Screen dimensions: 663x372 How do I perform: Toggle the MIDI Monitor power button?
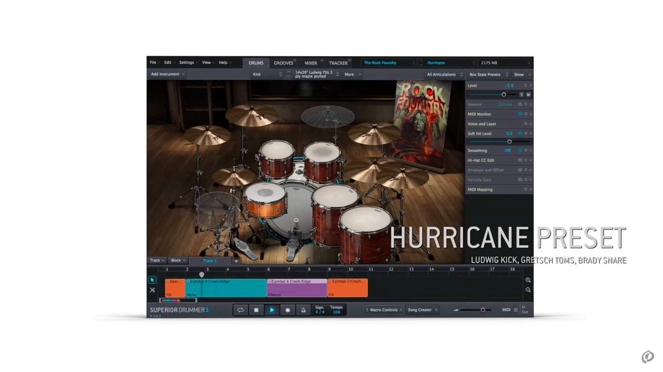click(520, 114)
